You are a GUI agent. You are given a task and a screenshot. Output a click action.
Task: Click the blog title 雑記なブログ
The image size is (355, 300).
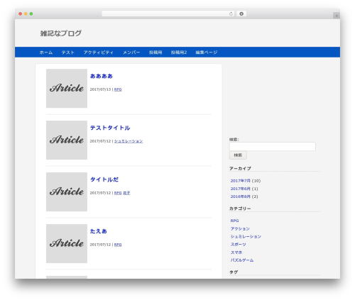coord(61,33)
